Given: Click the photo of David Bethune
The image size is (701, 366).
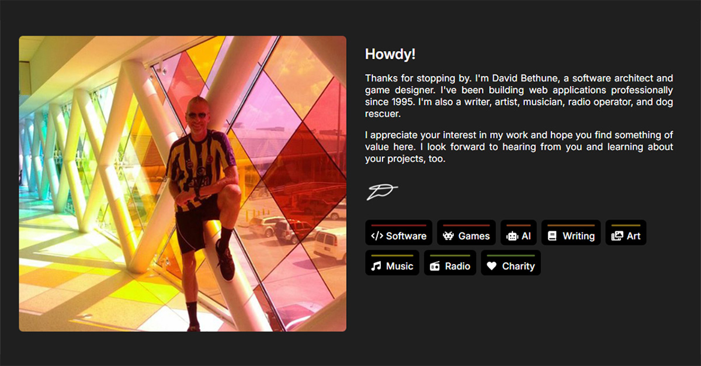Looking at the screenshot, I should click(183, 184).
